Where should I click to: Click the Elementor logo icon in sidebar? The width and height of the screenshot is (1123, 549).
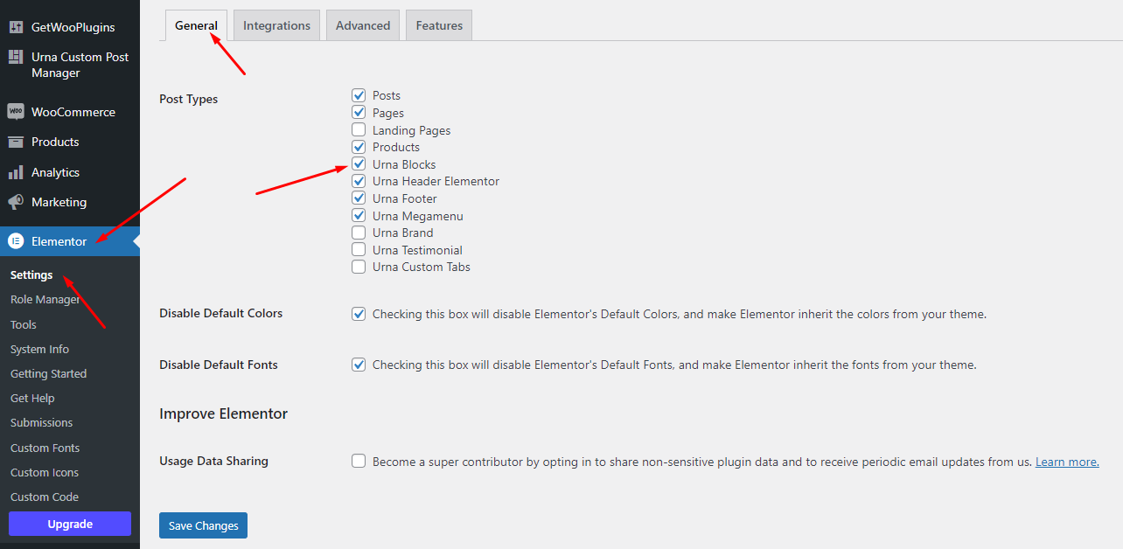click(x=16, y=241)
